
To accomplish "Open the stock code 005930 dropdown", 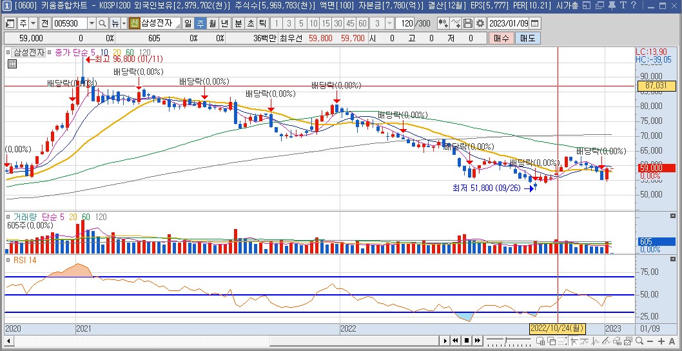I will pyautogui.click(x=92, y=23).
